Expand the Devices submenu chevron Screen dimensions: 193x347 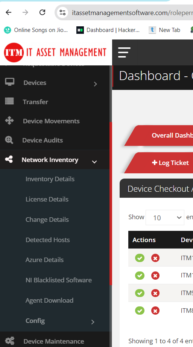coord(95,84)
